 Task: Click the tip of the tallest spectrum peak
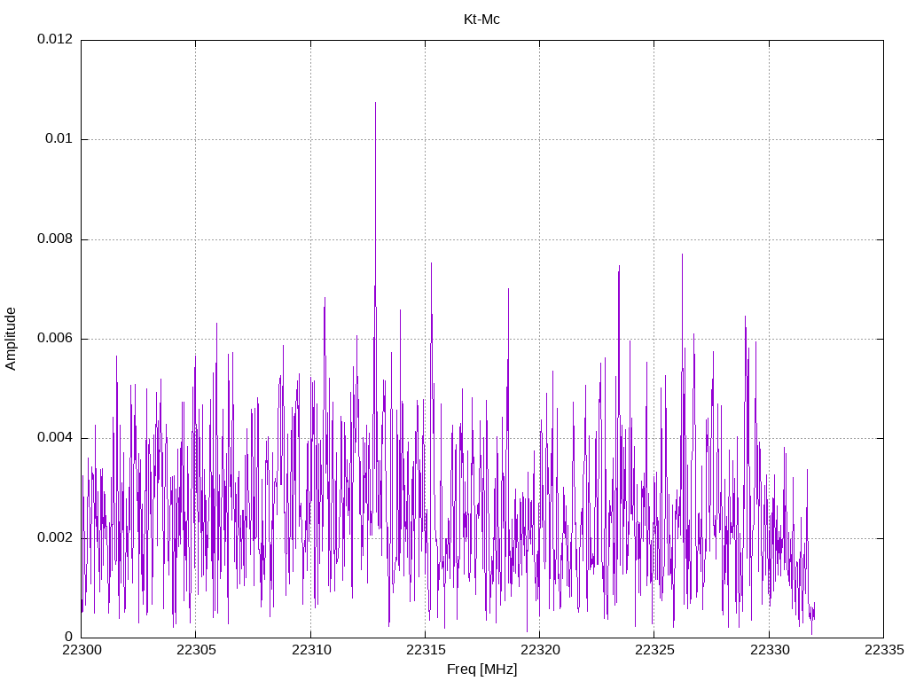(375, 103)
